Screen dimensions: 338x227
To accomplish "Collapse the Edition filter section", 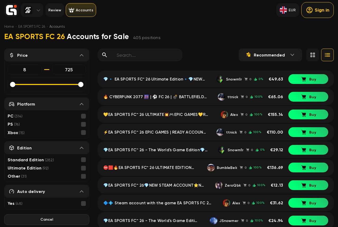I will click(82, 148).
